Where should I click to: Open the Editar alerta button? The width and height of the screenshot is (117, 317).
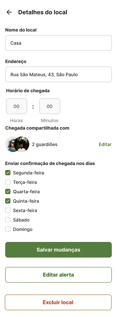(x=58, y=275)
